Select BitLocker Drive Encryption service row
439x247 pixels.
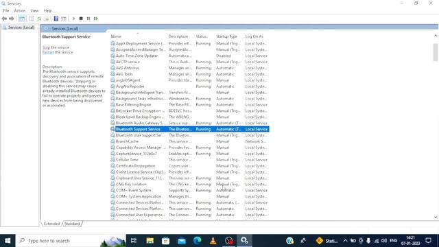(x=189, y=111)
